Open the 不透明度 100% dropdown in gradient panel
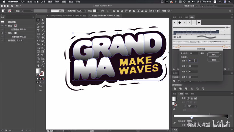Image resolution: width=234 pixels, height=132 pixels. (x=196, y=121)
